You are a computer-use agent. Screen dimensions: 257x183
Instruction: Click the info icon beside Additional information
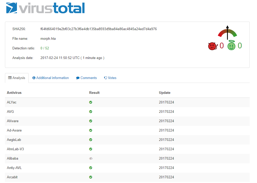click(34, 78)
